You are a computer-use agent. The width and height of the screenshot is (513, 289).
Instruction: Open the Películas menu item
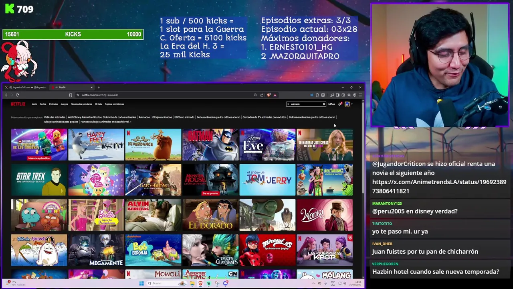point(53,104)
